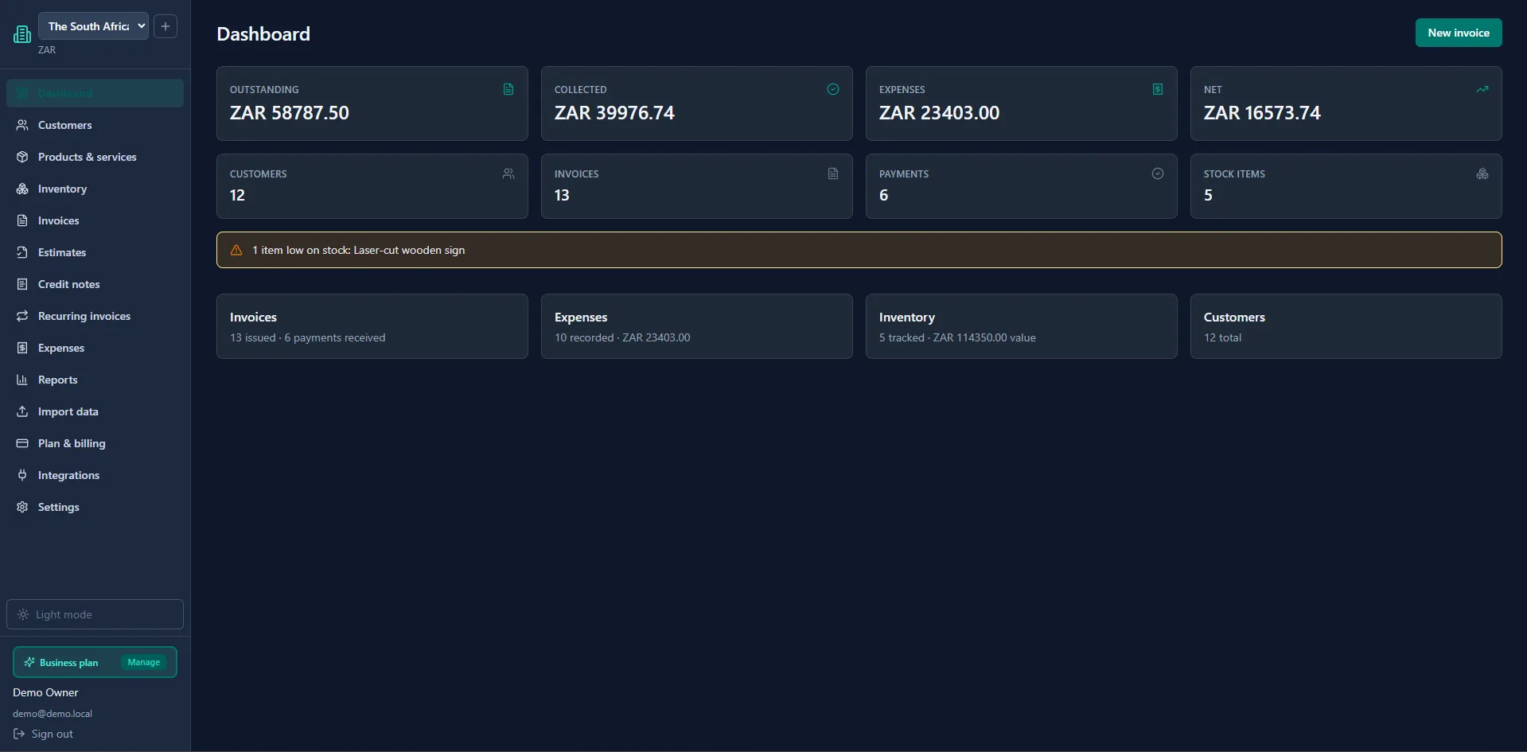The image size is (1527, 752).
Task: Open the Customers 12 total card
Action: [x=1346, y=326]
